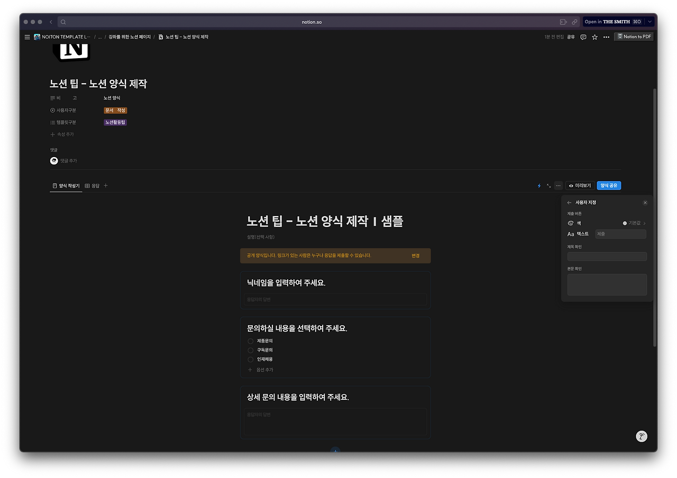Screen dimensions: 677x478
Task: Click the comments icon in the top bar
Action: click(x=582, y=36)
